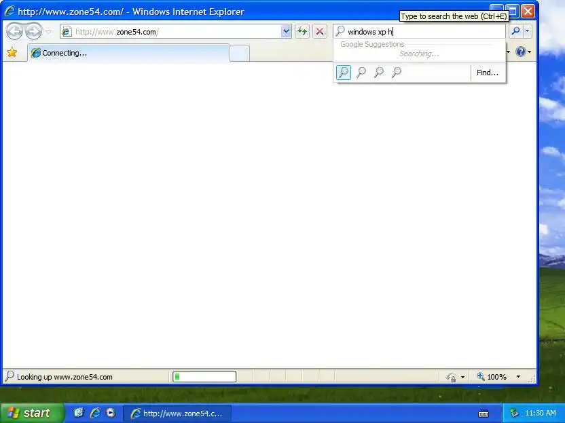
Task: Expand the address bar history dropdown
Action: pos(286,32)
